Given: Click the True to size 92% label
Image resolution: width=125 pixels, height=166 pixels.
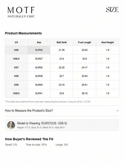Looking at the screenshot, I should click(x=36, y=145).
